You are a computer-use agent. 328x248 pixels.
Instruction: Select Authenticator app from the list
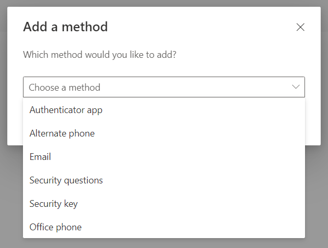(66, 110)
